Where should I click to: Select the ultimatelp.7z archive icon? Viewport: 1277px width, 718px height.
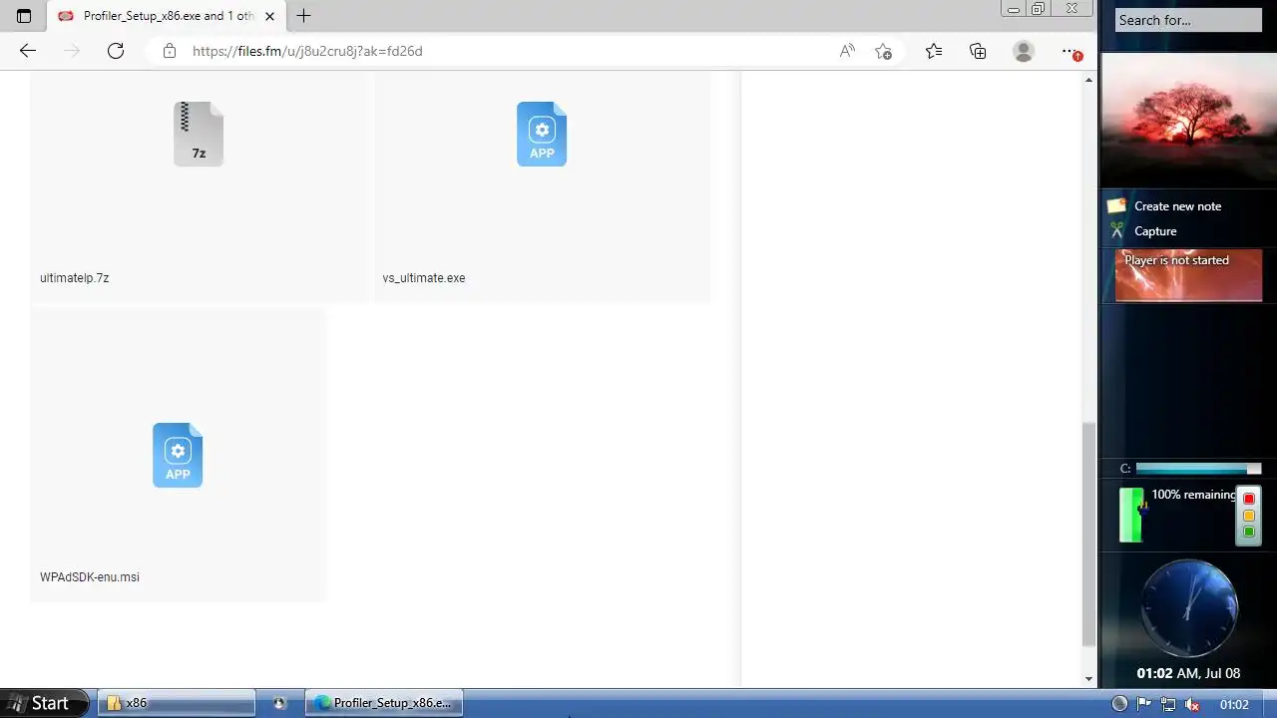coord(199,134)
